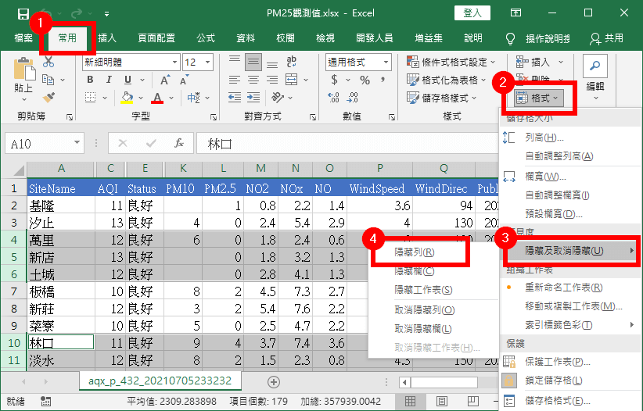
Task: Open the 格式 dropdown button
Action: click(539, 98)
